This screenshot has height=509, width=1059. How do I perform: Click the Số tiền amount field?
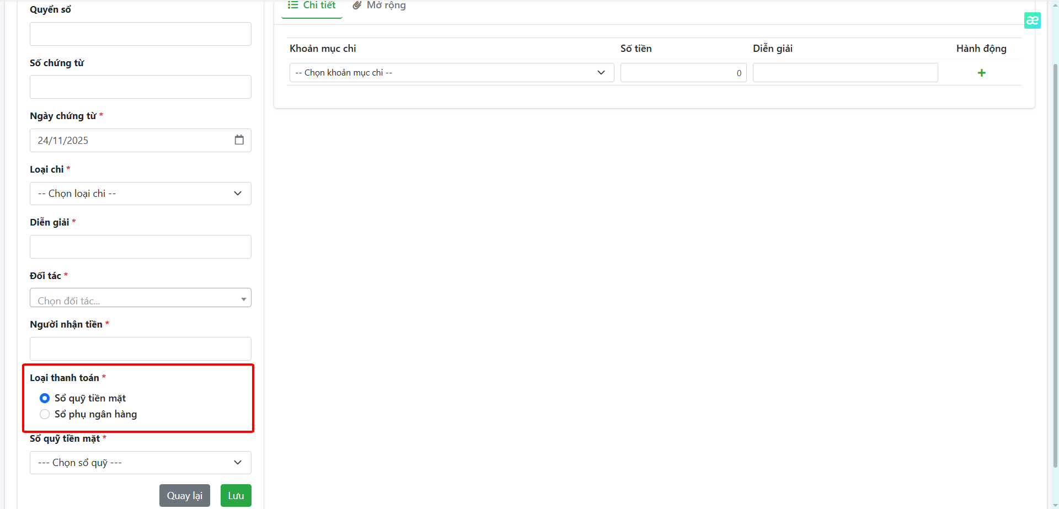682,73
